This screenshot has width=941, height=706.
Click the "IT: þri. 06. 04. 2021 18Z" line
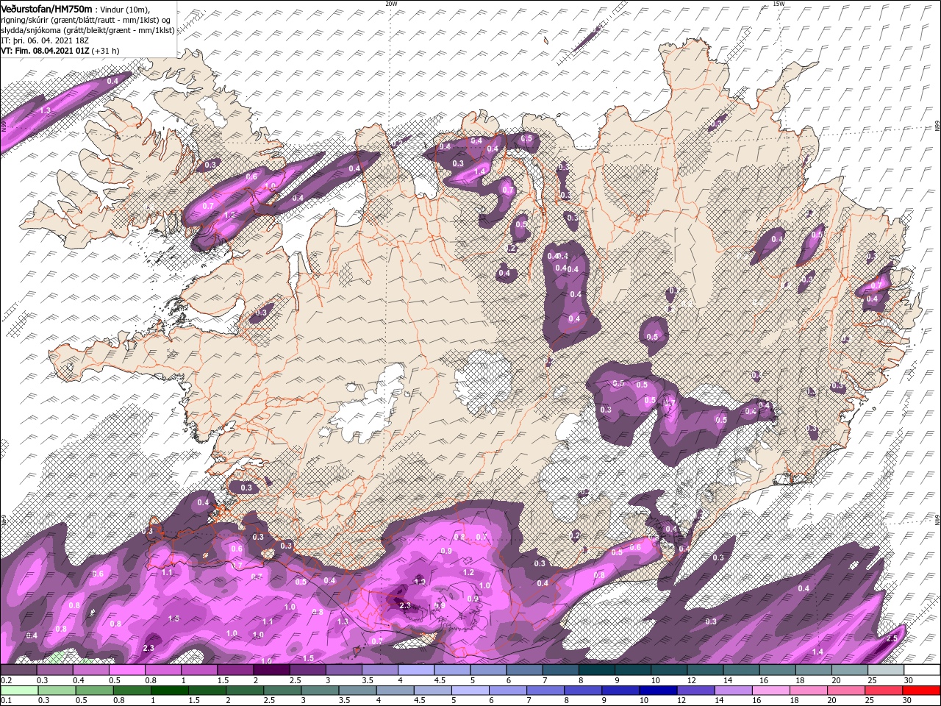click(x=44, y=40)
